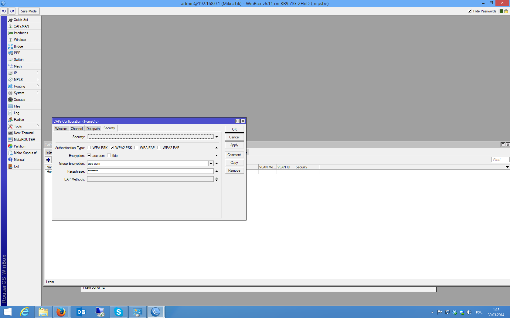Open the Partition sidebar item

[19, 146]
